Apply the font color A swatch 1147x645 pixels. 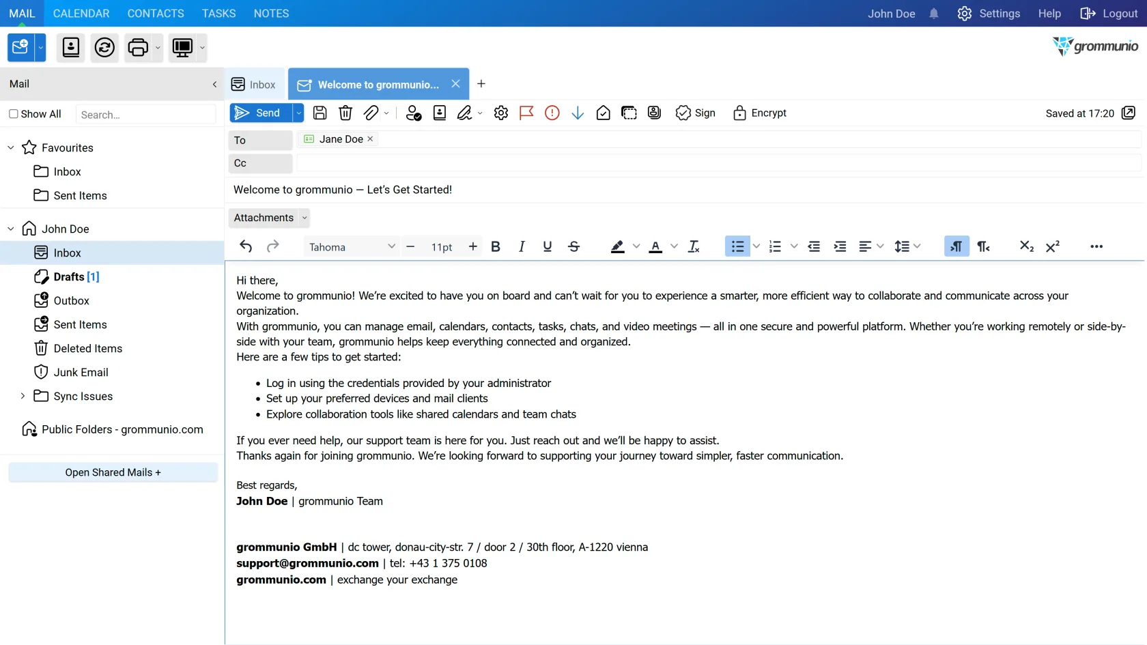(x=655, y=246)
